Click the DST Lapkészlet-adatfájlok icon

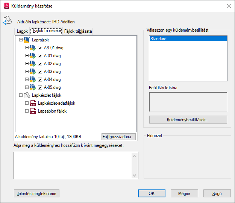point(33,103)
